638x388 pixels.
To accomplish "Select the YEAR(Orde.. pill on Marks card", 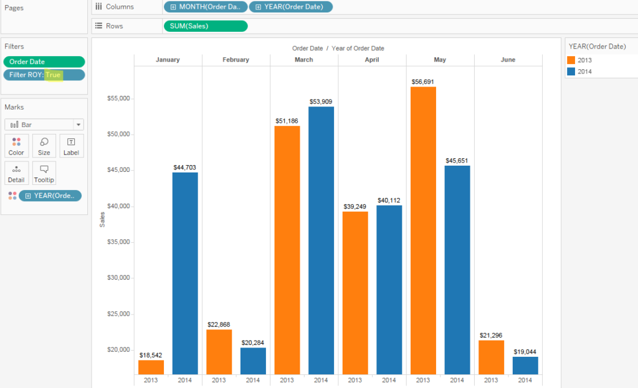I will tap(50, 196).
